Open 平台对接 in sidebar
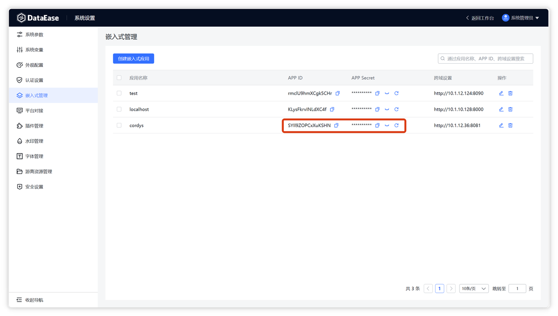Screen dimensions: 558x316 tap(53, 111)
